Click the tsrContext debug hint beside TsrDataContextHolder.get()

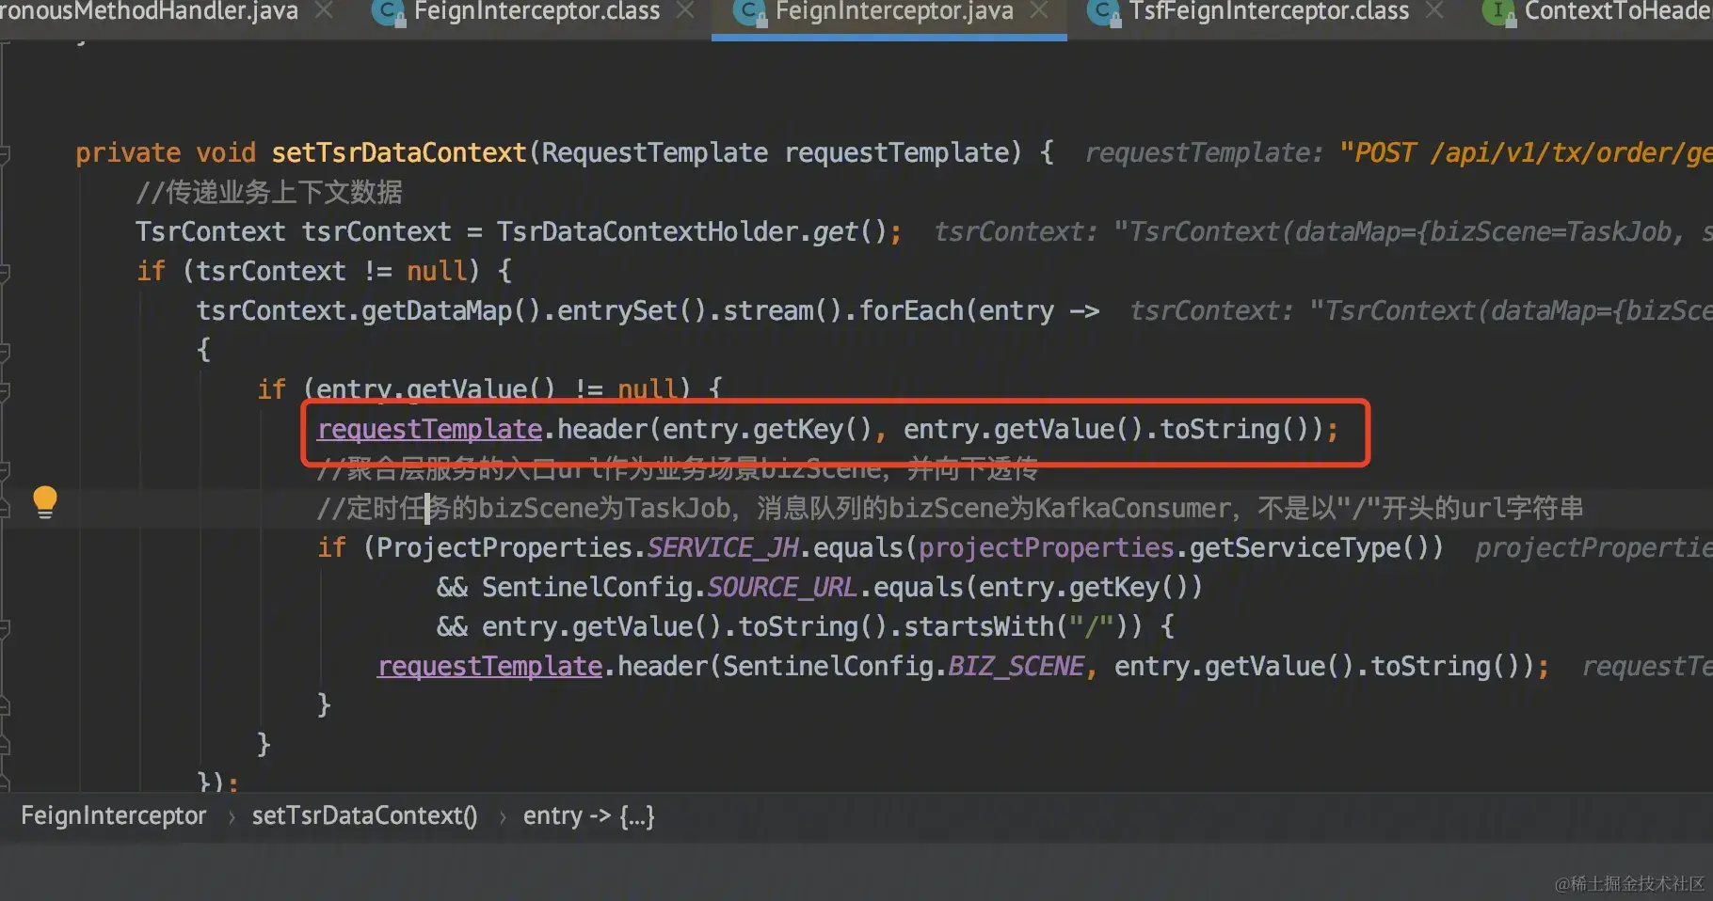(1323, 231)
